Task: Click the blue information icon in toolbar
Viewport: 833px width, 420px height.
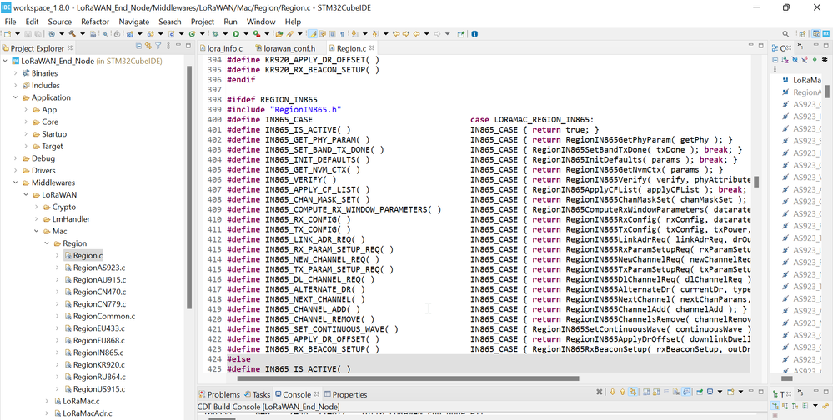Action: click(x=474, y=33)
